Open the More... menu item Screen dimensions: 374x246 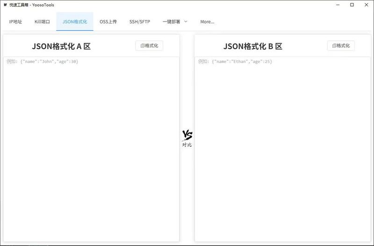tap(207, 22)
